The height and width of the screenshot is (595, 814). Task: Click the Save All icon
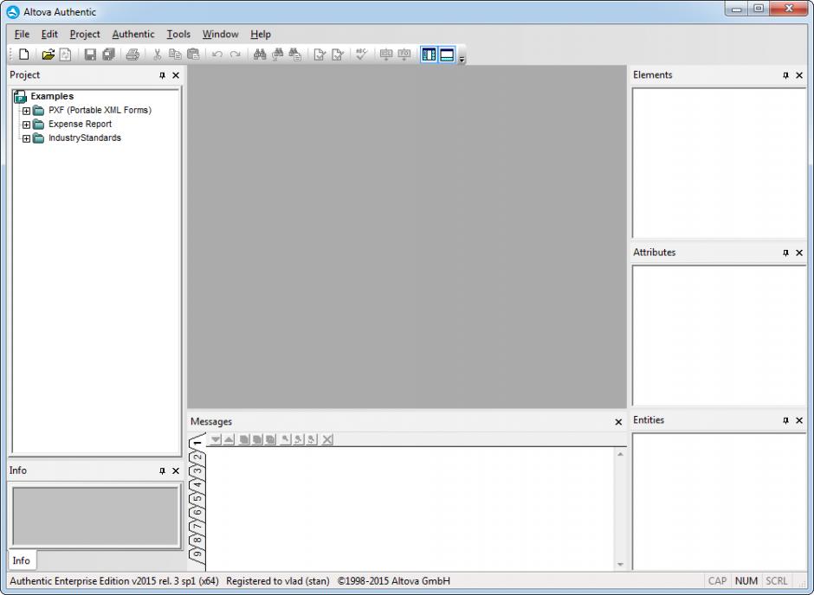coord(108,54)
